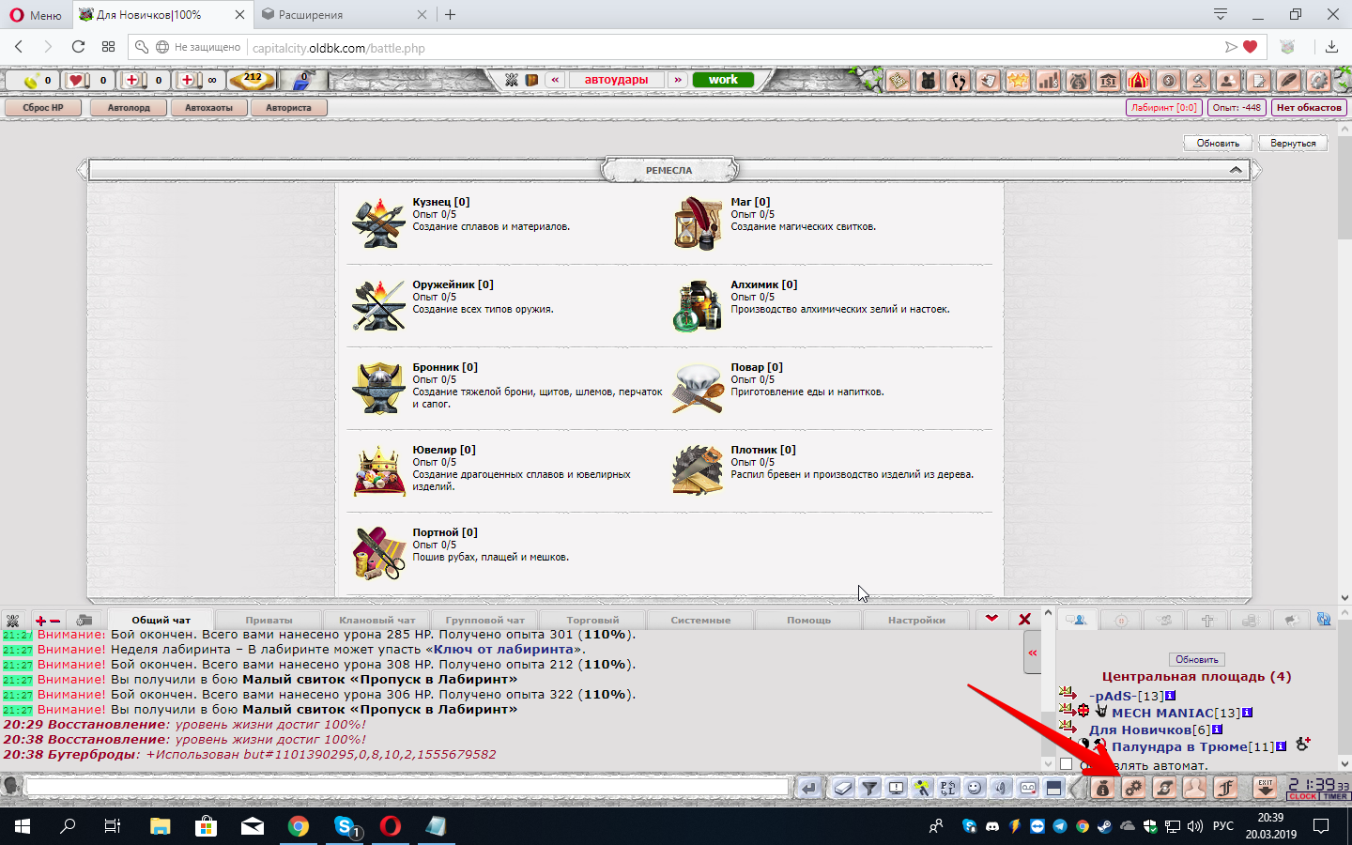This screenshot has width=1352, height=845.
Task: Collapse chat side panel with red « arrow
Action: [1032, 653]
